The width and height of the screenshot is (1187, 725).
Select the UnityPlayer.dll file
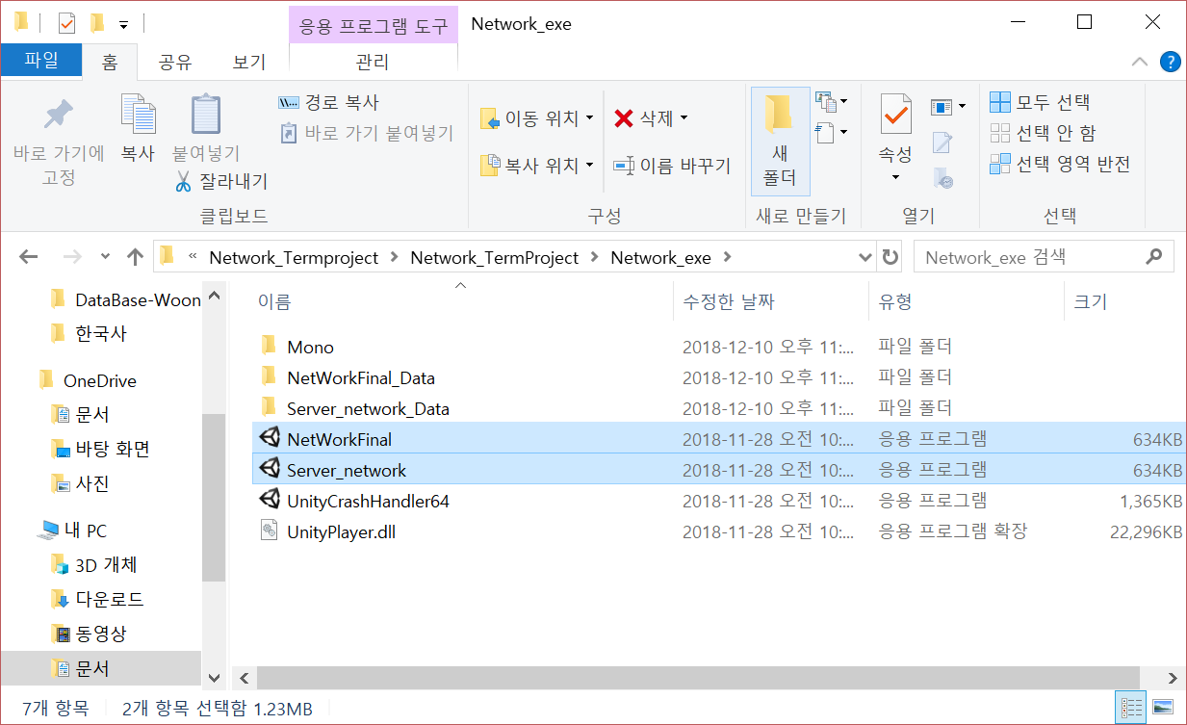(341, 531)
